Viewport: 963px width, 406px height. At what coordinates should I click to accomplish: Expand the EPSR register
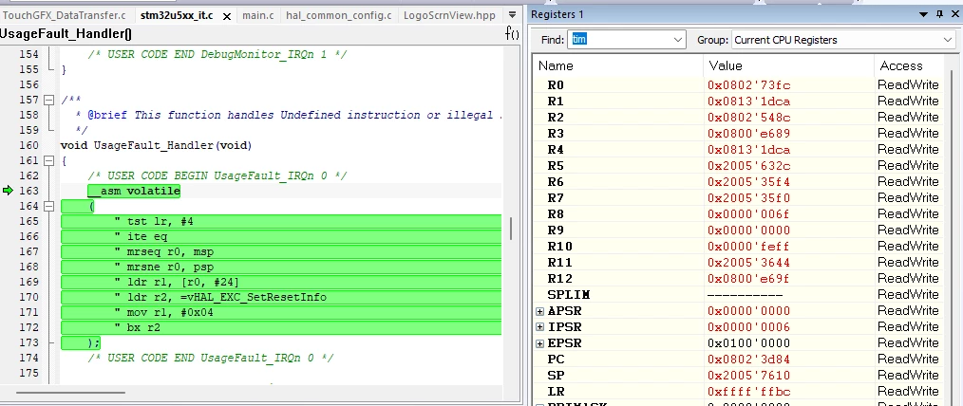(539, 342)
